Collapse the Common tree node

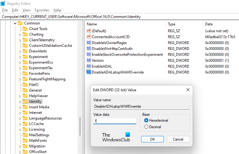[x=15, y=23]
